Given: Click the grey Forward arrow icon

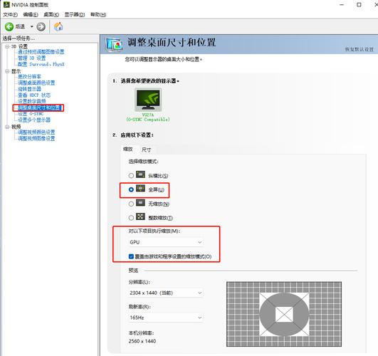Looking at the screenshot, I should pos(41,26).
